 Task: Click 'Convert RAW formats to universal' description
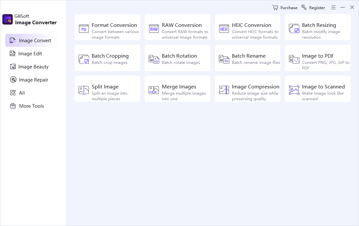point(185,35)
